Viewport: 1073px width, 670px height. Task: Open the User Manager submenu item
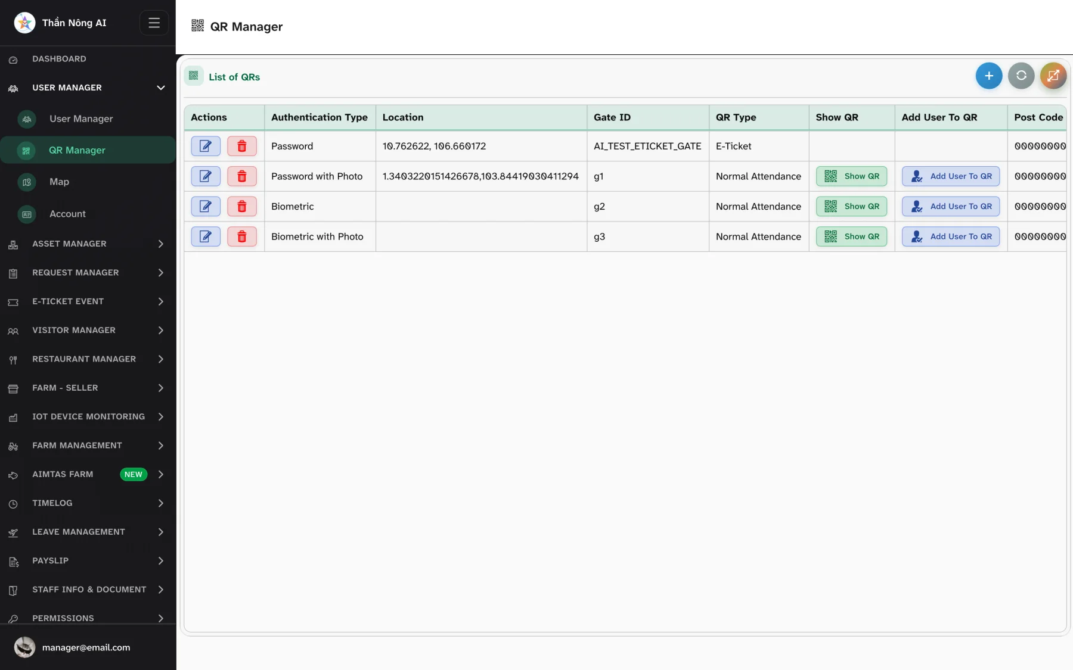click(x=88, y=119)
